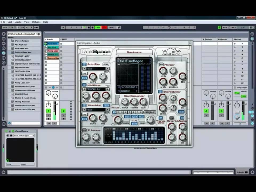256x192 pixels.
Task: Open the DelayMix Y-axis parameter selector
Action: (x=128, y=91)
